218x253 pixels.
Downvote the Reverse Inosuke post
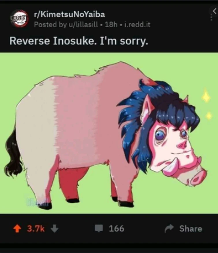(55, 229)
